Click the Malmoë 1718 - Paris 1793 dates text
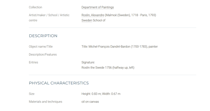 pyautogui.click(x=130, y=15)
